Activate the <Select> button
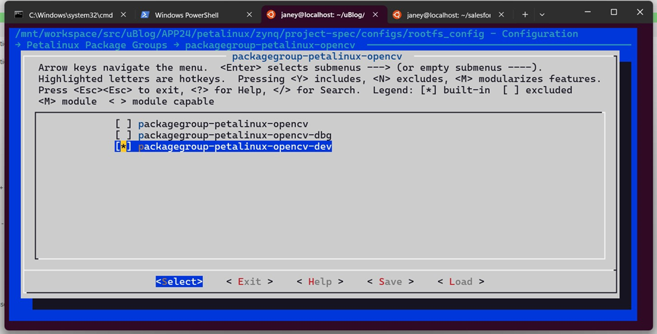 pos(179,281)
